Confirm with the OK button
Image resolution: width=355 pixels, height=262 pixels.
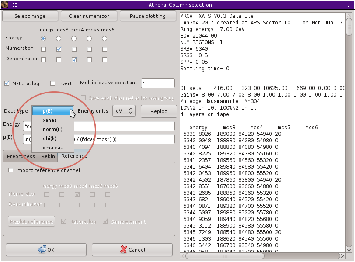pos(46,250)
